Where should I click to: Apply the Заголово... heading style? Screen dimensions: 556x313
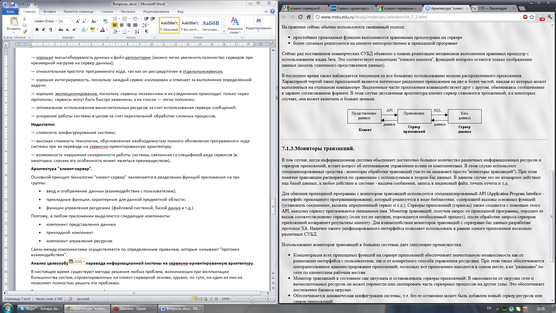(x=211, y=26)
